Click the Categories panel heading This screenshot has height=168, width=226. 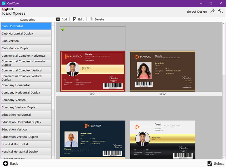click(28, 20)
